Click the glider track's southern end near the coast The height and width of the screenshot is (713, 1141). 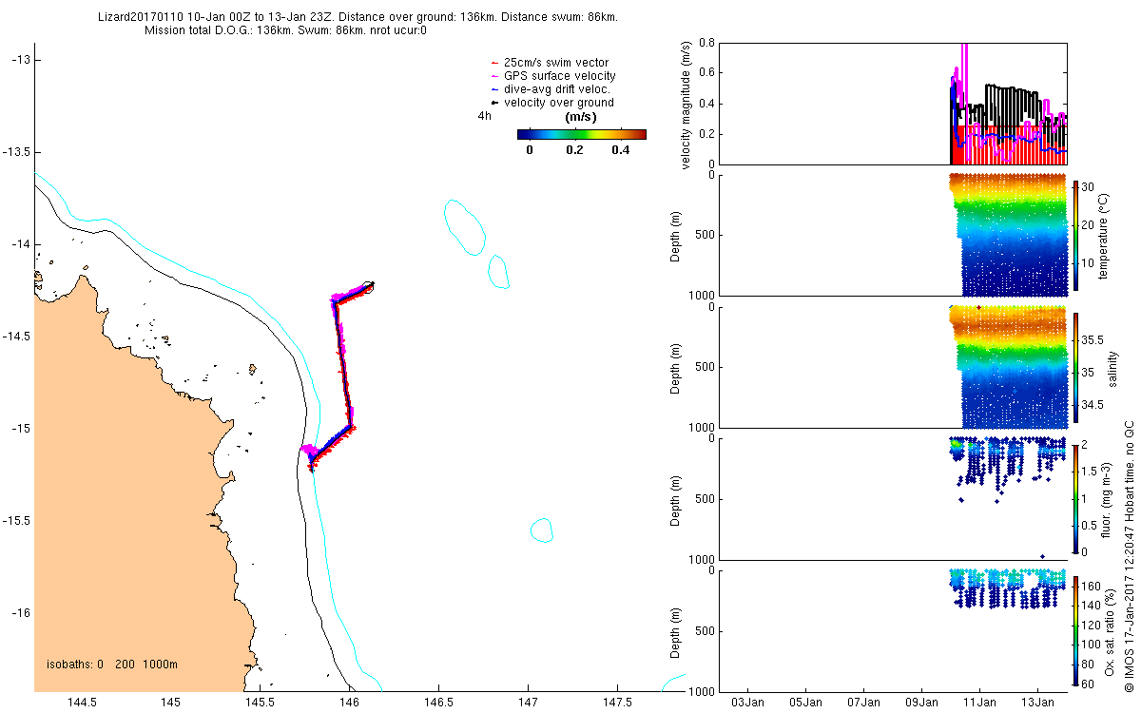tap(311, 466)
